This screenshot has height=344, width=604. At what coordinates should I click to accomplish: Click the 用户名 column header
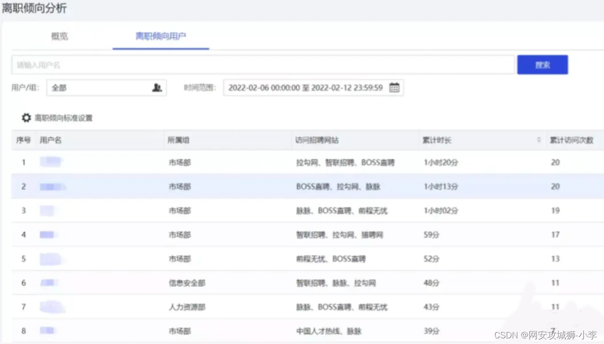pos(51,141)
